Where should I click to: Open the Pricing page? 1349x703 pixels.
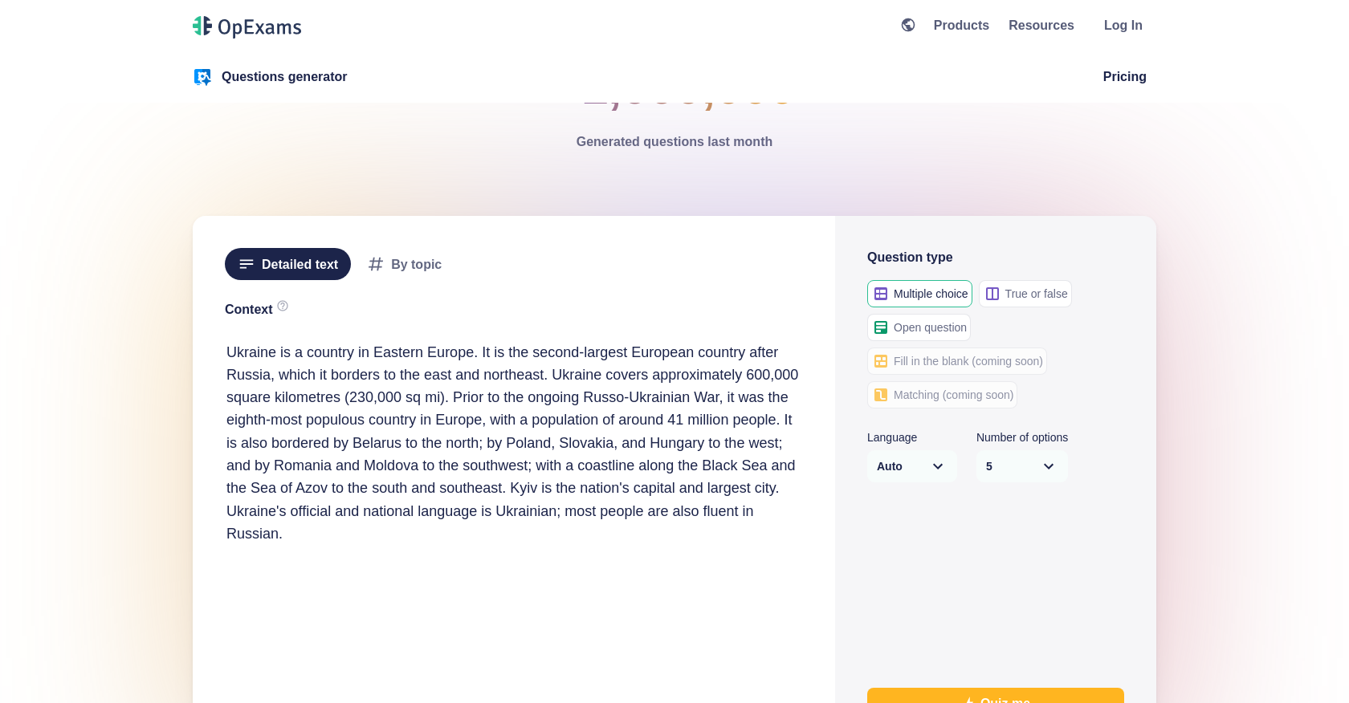[1124, 76]
